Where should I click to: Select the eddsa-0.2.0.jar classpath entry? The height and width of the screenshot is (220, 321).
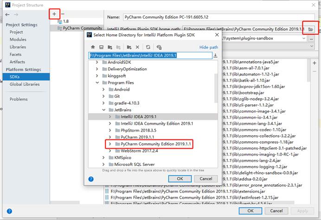pos(245,179)
